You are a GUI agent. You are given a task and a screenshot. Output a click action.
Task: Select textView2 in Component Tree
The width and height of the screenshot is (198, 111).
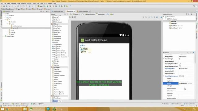(174, 28)
